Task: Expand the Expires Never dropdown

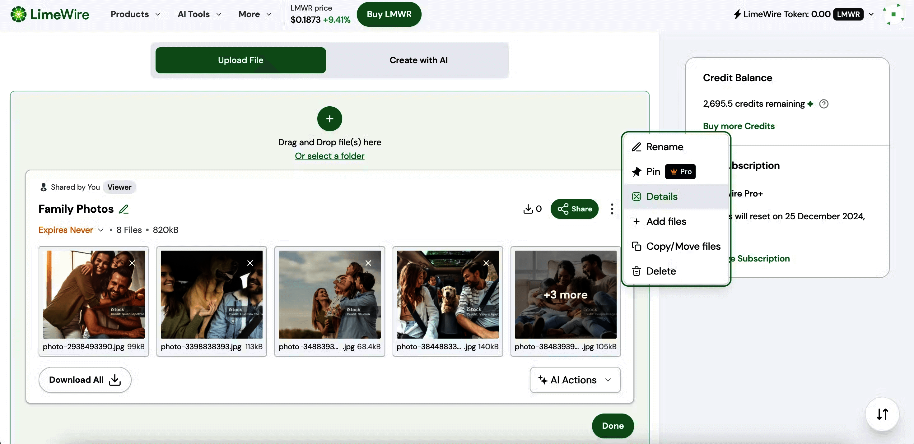Action: point(101,230)
